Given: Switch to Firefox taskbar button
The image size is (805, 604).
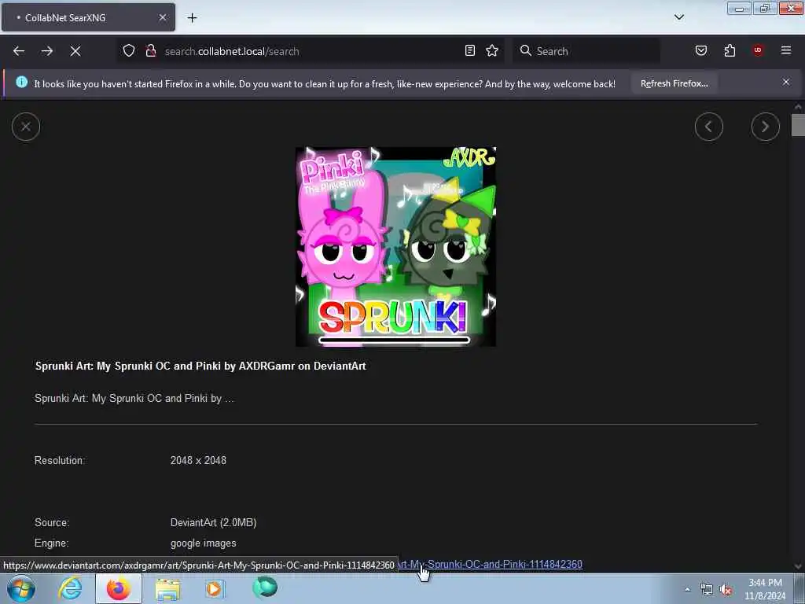Looking at the screenshot, I should click(119, 588).
